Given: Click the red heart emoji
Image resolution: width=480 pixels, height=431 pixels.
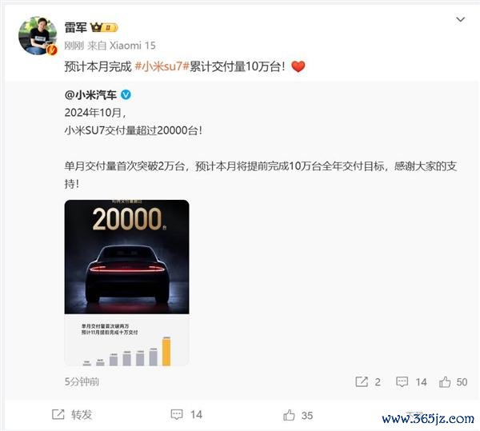Looking at the screenshot, I should [x=298, y=66].
